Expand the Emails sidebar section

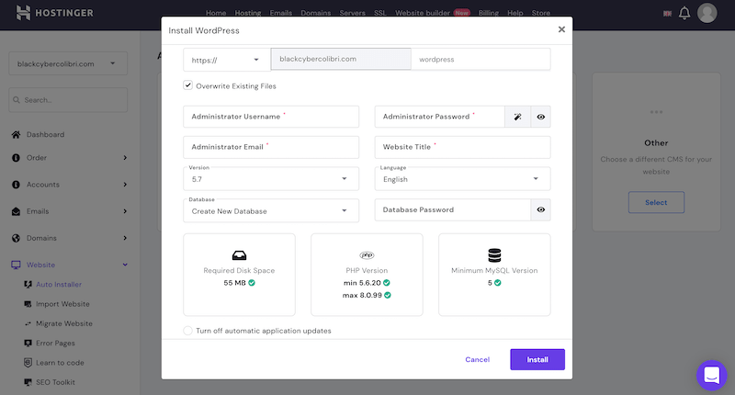125,211
